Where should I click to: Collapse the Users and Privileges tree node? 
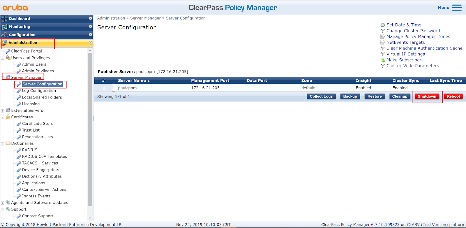3,58
